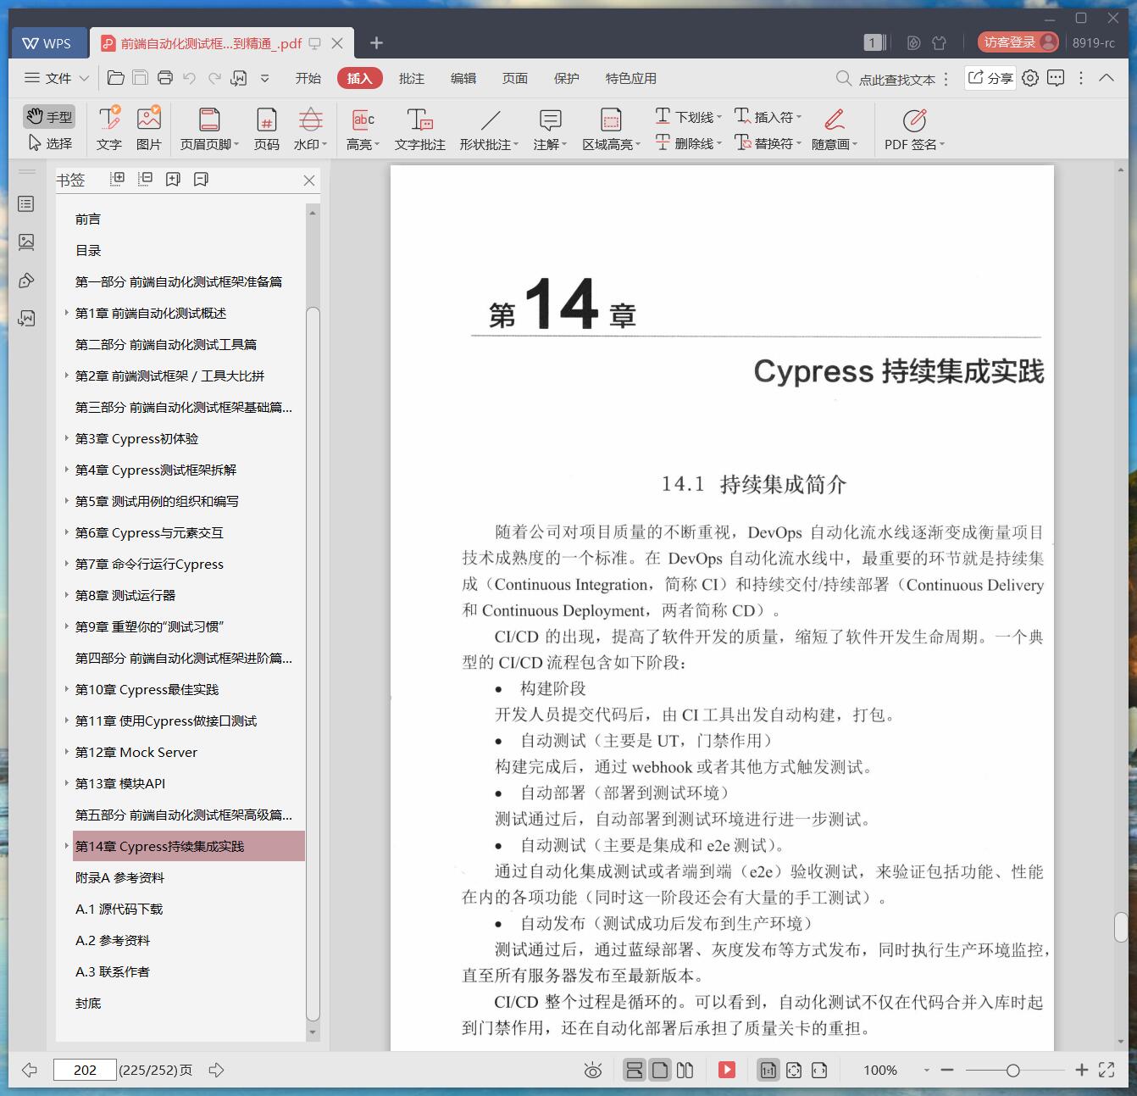1137x1096 pixels.
Task: Click the 访客登录 login button
Action: (x=1018, y=42)
